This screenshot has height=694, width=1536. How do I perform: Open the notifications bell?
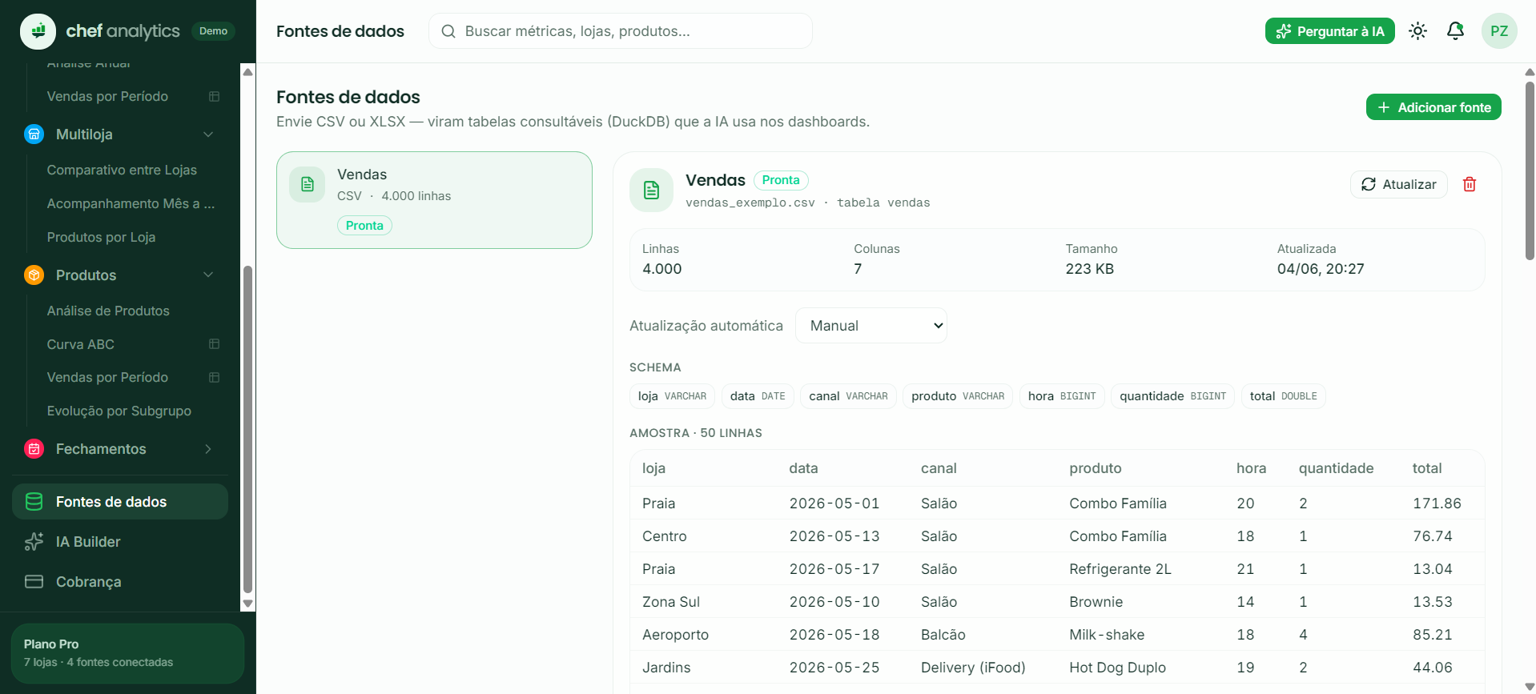pos(1455,31)
